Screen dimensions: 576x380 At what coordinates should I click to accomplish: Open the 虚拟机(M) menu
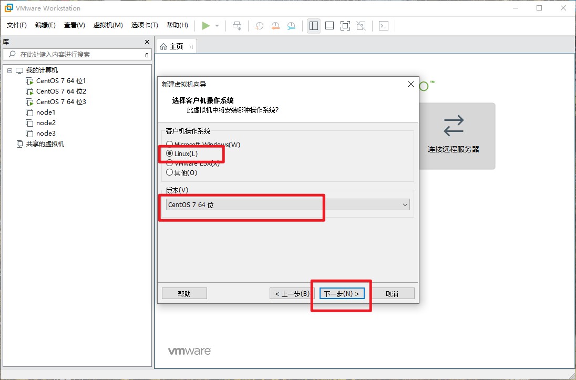[108, 25]
